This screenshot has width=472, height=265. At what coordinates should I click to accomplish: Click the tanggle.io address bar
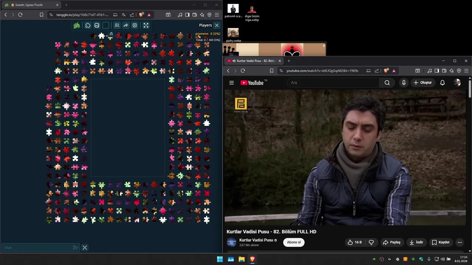click(82, 15)
